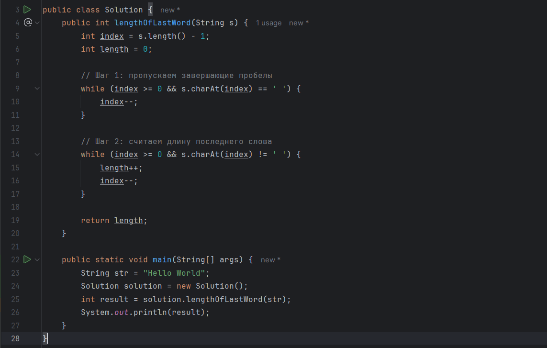The image size is (547, 348).
Task: Click 's.length()' call on line 5
Action: coord(162,36)
